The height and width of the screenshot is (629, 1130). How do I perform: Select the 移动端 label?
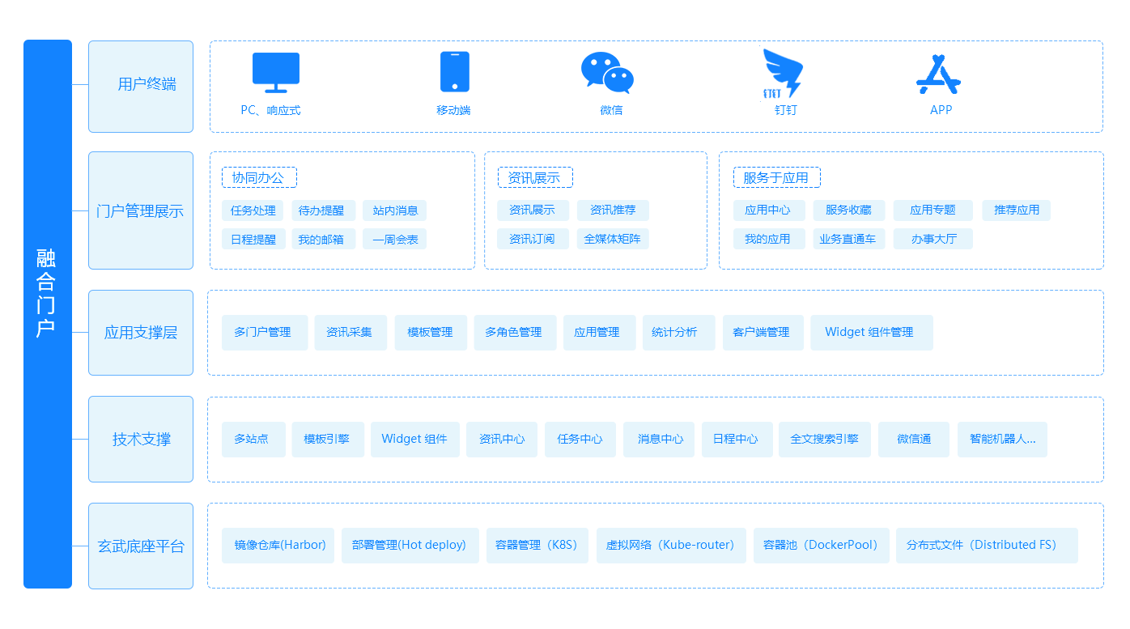453,110
